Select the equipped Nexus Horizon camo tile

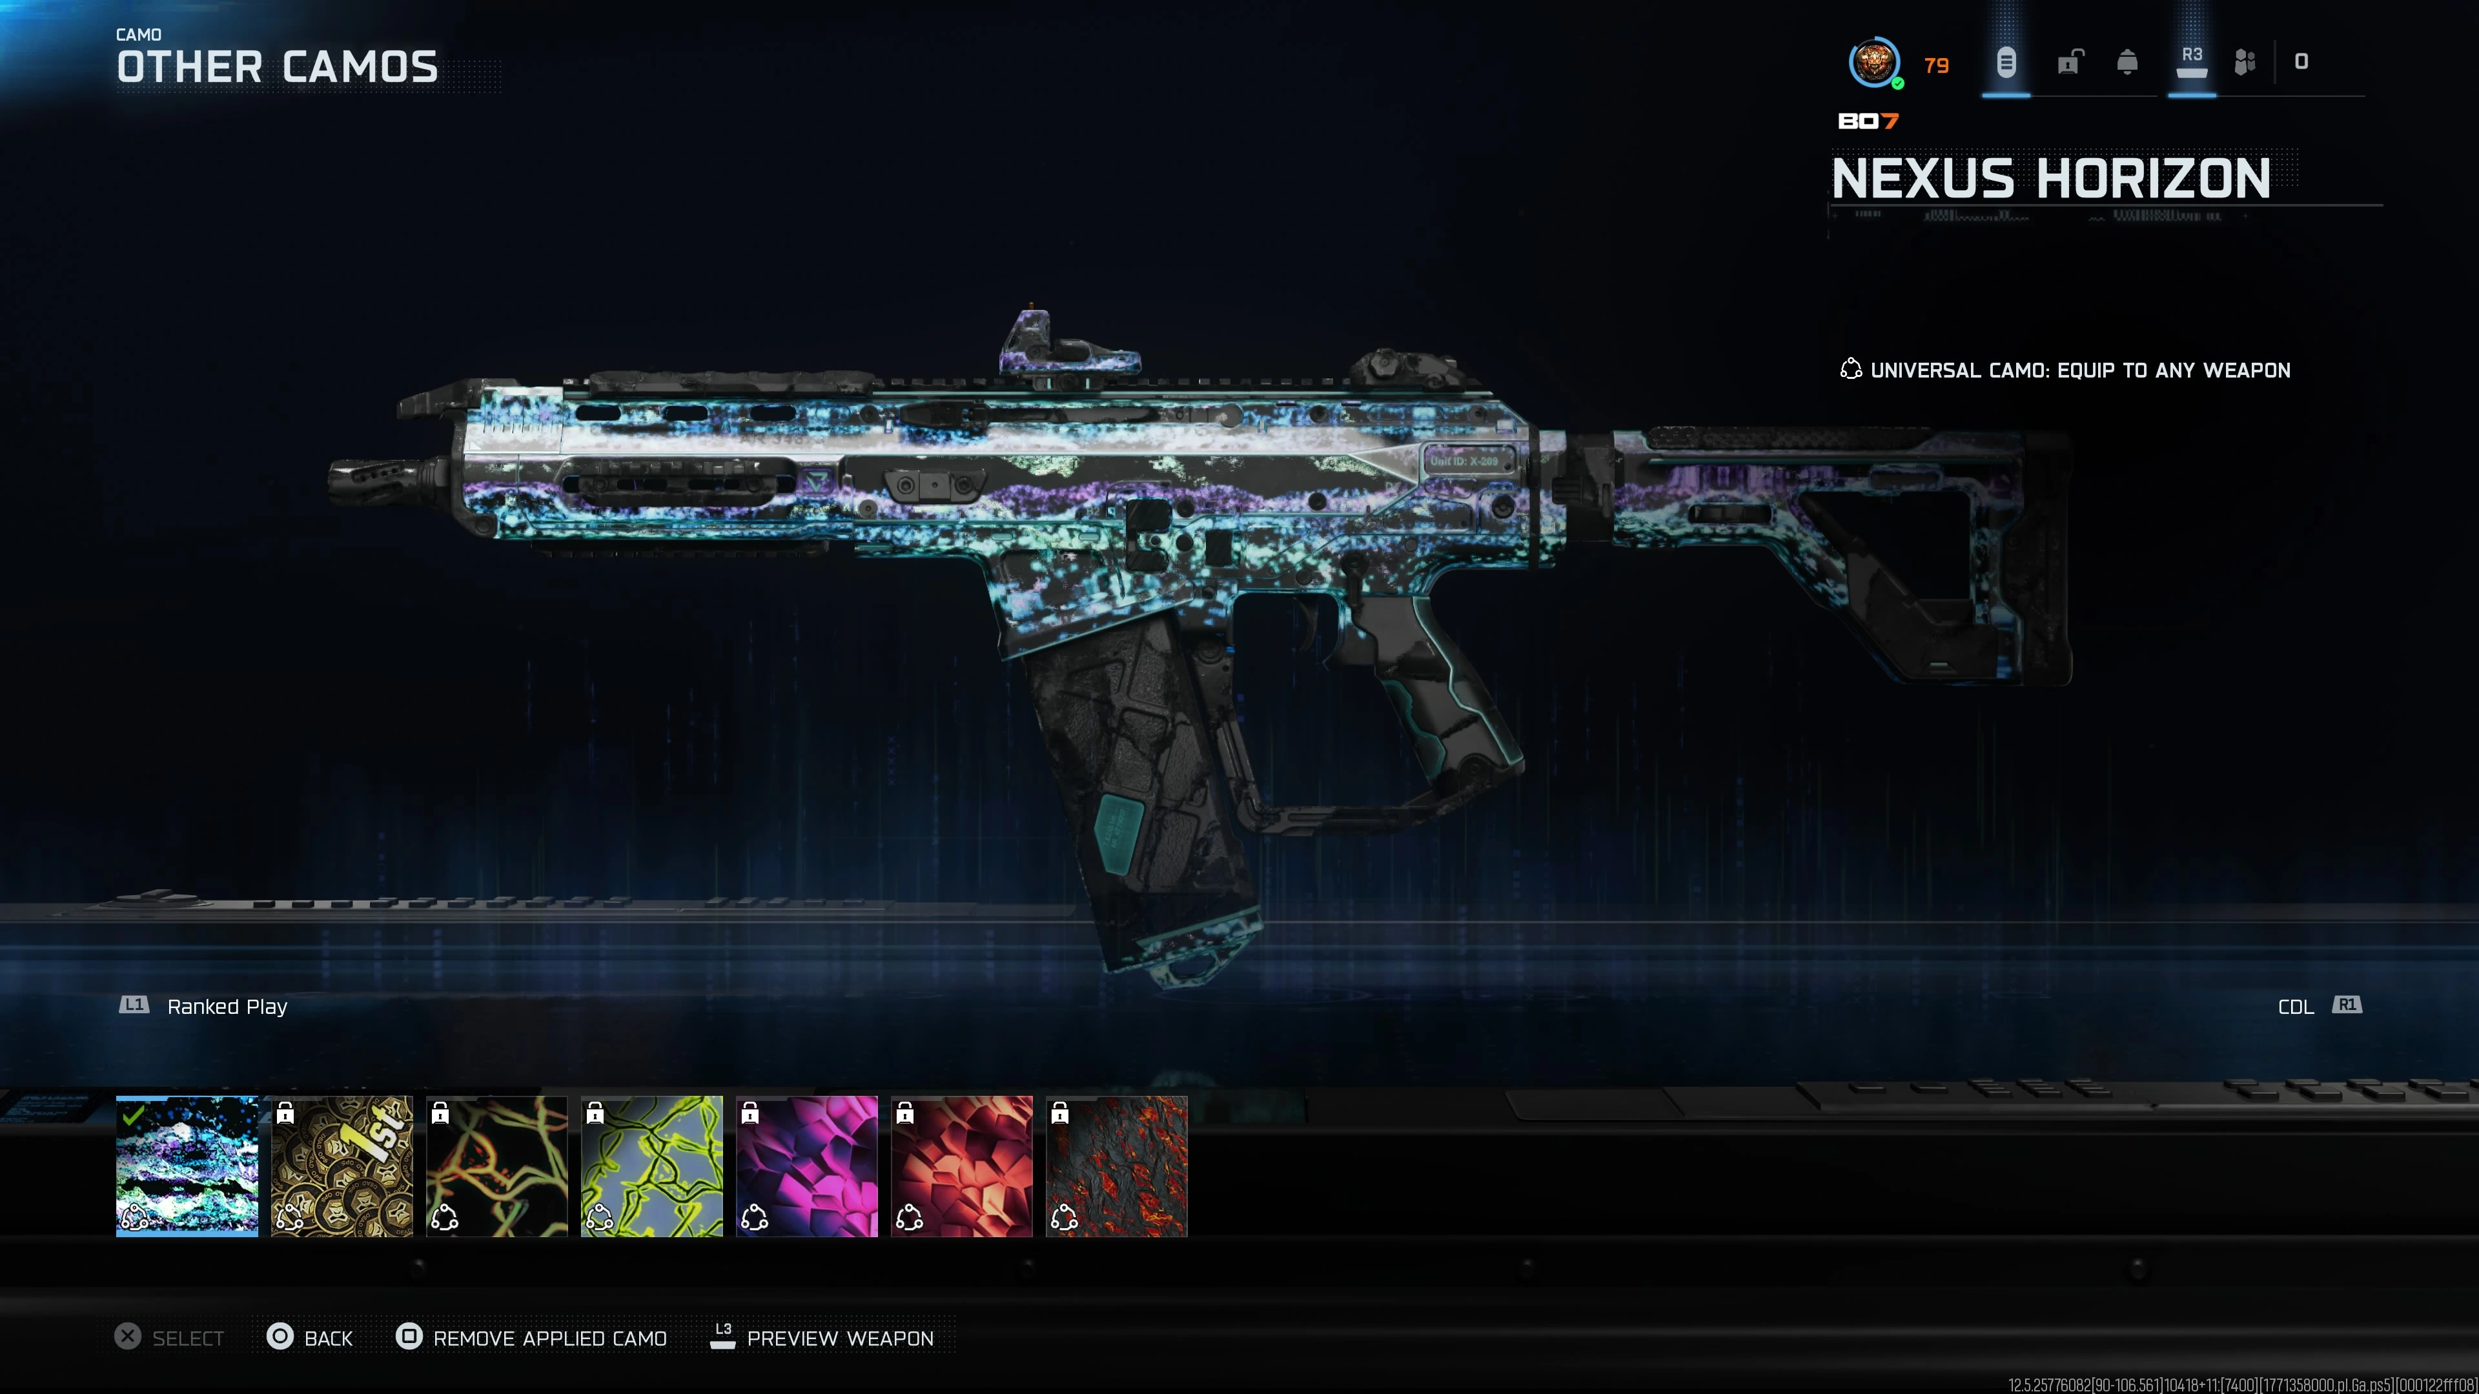(188, 1166)
